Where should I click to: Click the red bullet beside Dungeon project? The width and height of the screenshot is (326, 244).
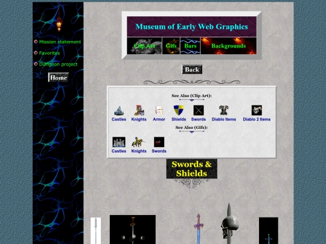(36, 64)
